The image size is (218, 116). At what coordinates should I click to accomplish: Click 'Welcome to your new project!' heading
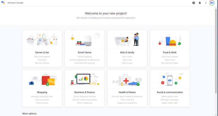point(106,14)
